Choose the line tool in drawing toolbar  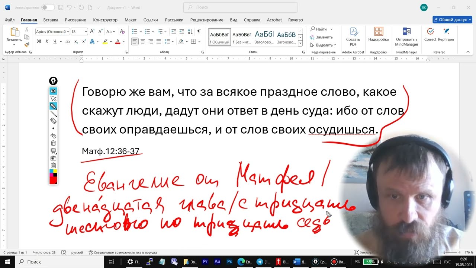click(x=53, y=114)
